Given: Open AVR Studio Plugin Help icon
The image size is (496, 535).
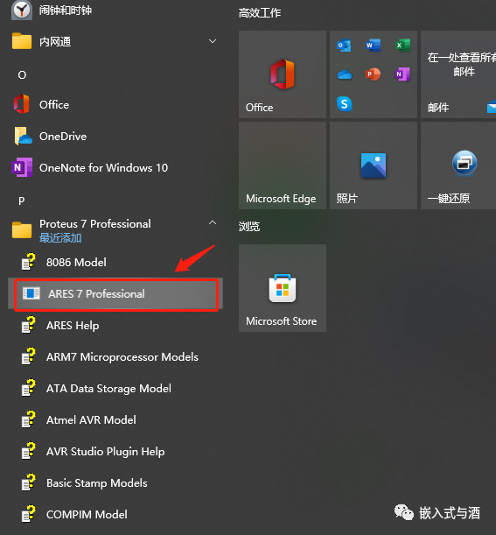Looking at the screenshot, I should [29, 451].
